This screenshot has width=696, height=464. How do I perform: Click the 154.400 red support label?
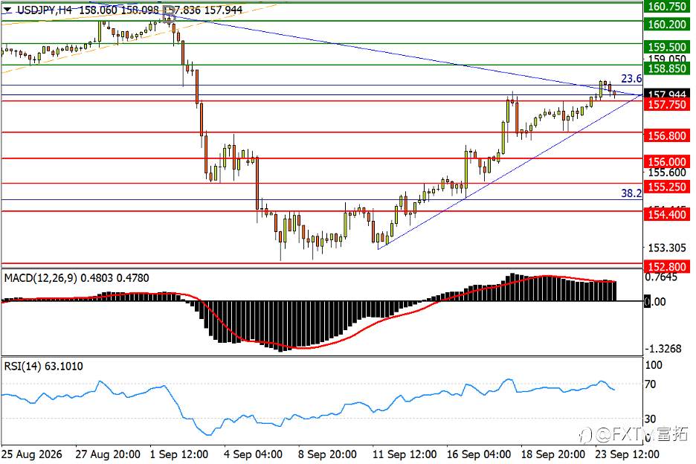pos(667,214)
